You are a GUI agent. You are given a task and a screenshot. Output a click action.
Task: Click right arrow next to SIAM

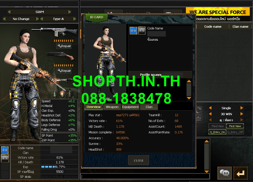(70, 12)
